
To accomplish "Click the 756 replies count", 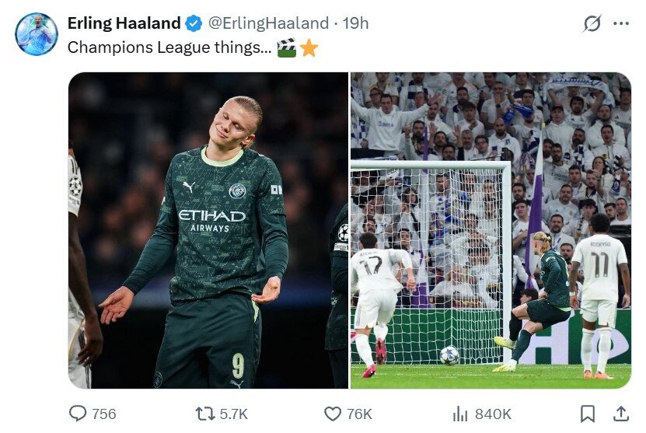I will [104, 414].
